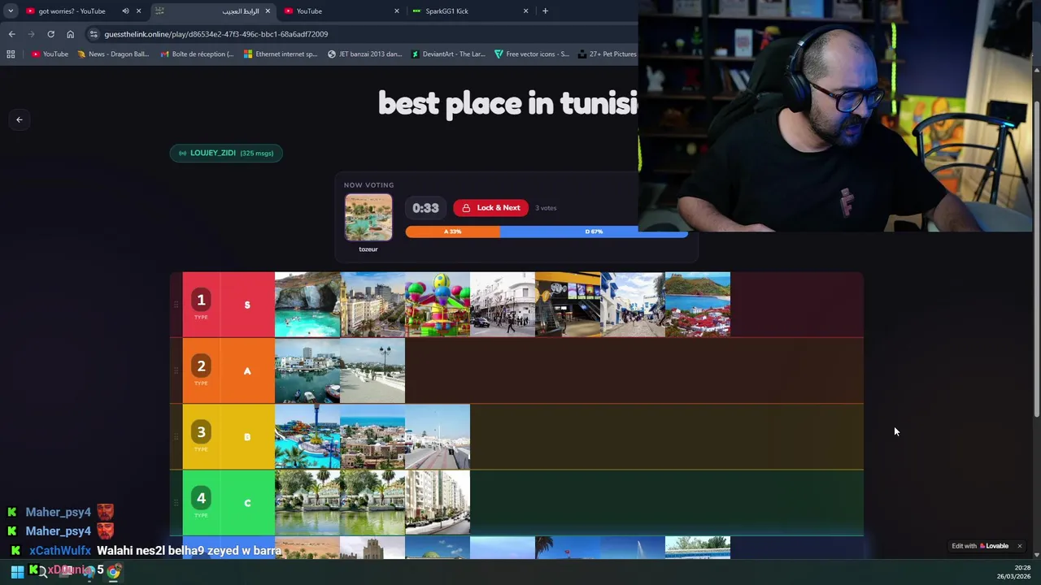Open the DeviantArt bookmark
The image size is (1041, 585).
448,54
